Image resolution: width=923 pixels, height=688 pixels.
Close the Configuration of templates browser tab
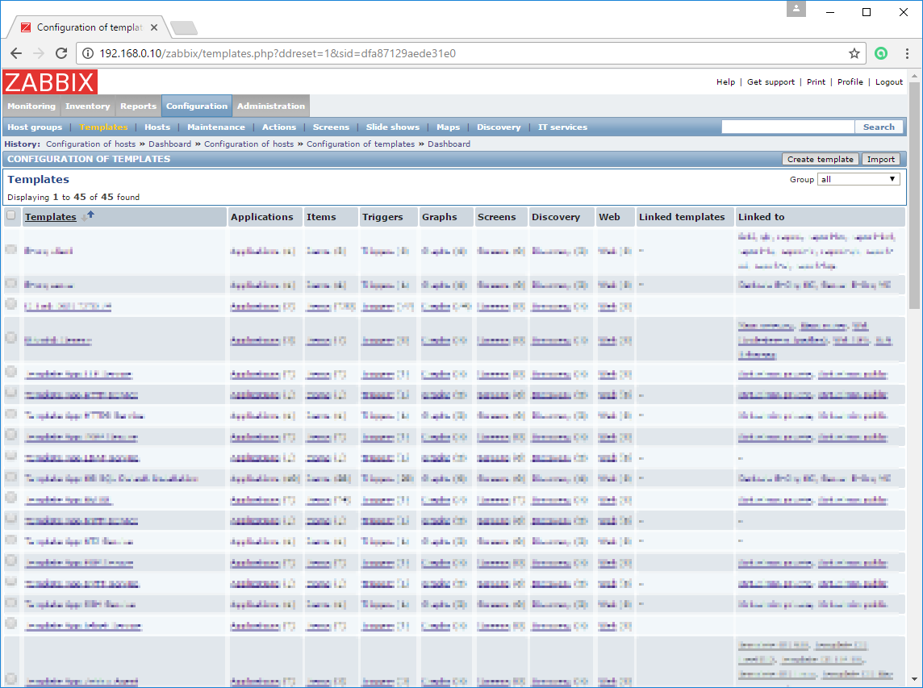tap(153, 27)
